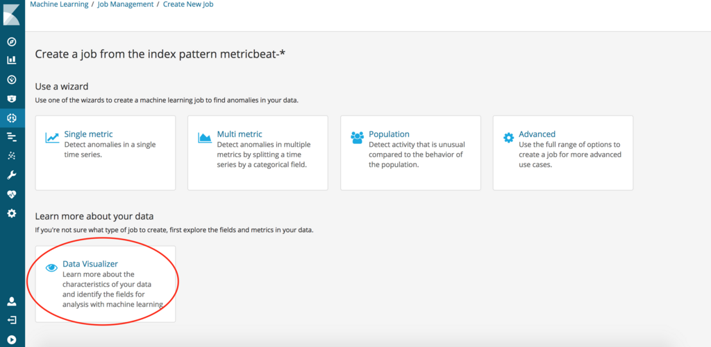Click the Advanced gear icon

pos(509,138)
